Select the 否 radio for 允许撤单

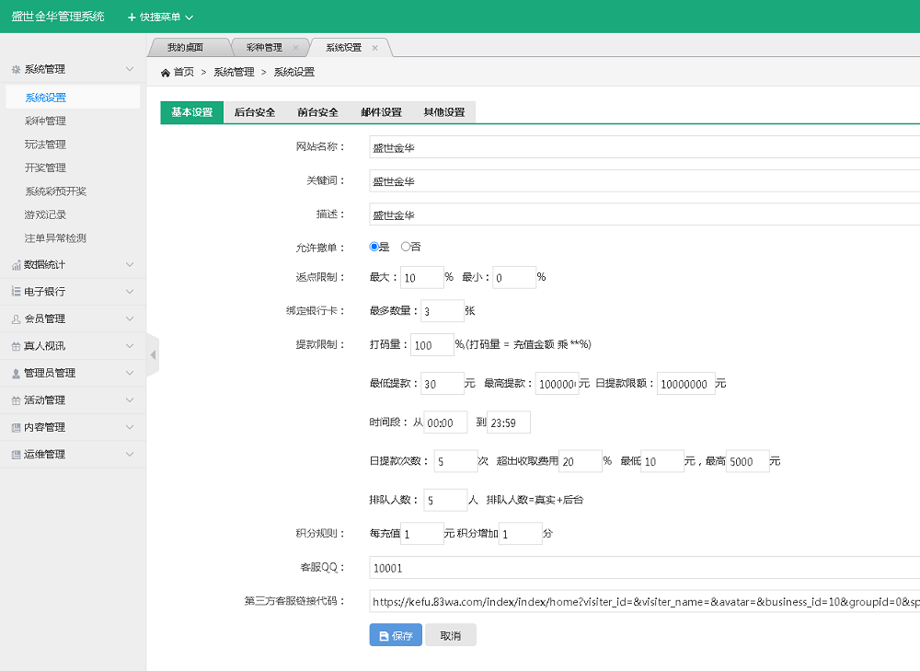click(x=406, y=247)
